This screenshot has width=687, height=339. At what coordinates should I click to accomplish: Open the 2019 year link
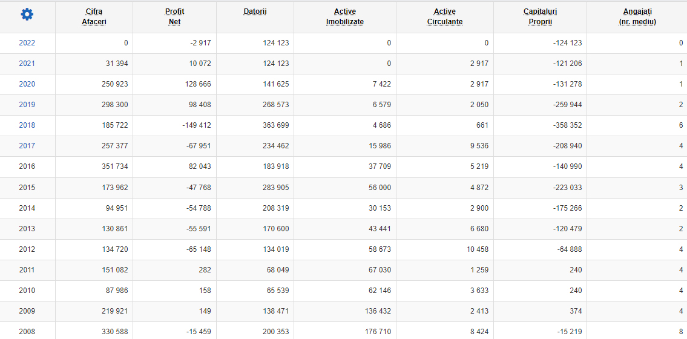point(27,105)
